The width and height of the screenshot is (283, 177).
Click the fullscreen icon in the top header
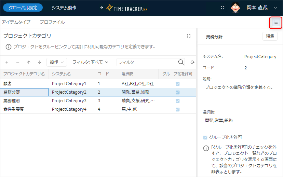[x=223, y=8]
